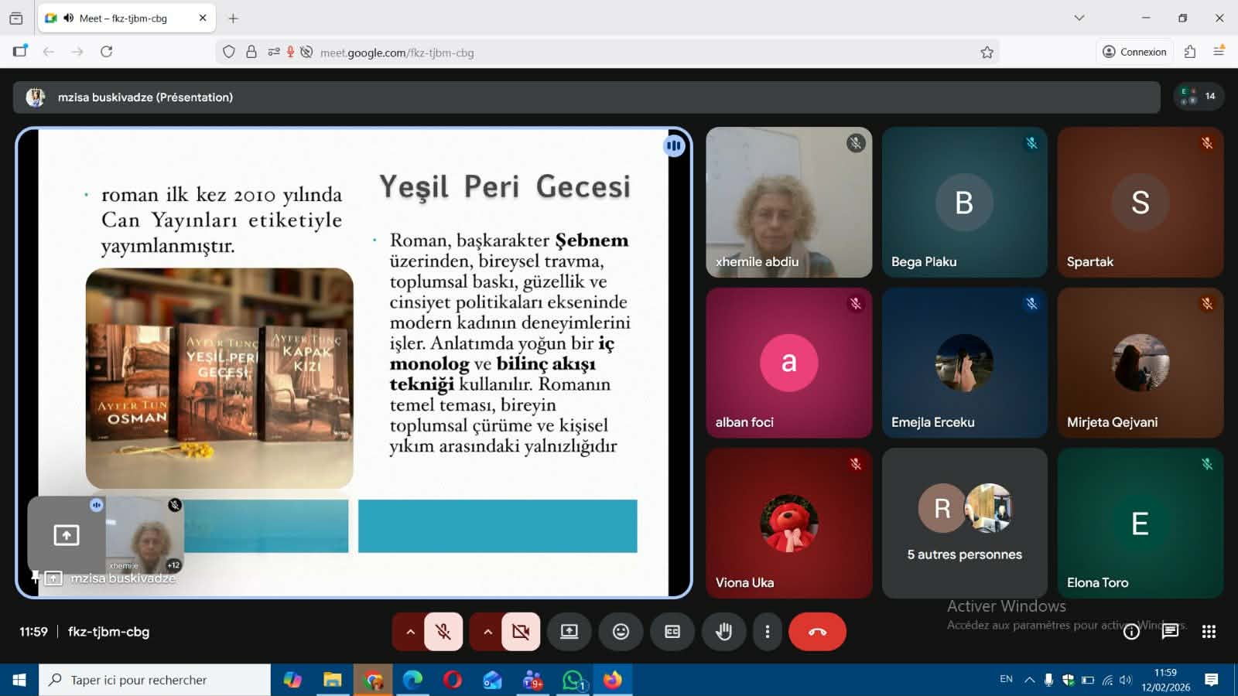Open more options three-dot menu
The image size is (1238, 696).
click(767, 632)
